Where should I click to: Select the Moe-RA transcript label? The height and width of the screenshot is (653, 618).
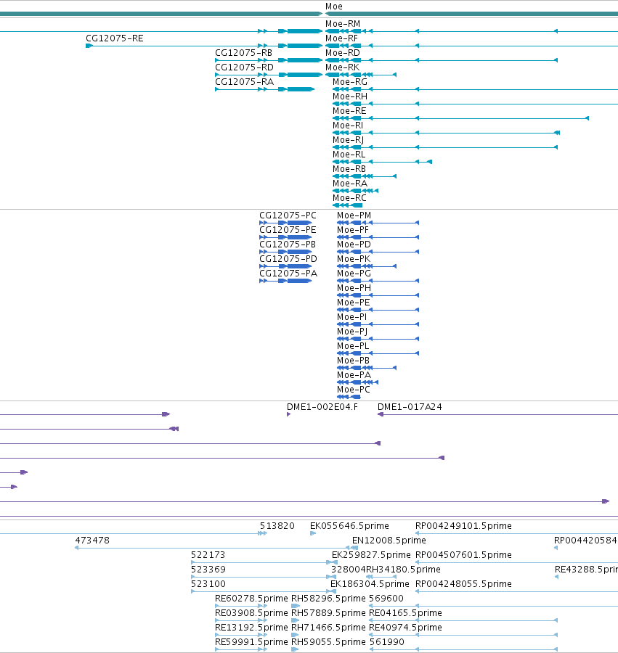coord(350,184)
